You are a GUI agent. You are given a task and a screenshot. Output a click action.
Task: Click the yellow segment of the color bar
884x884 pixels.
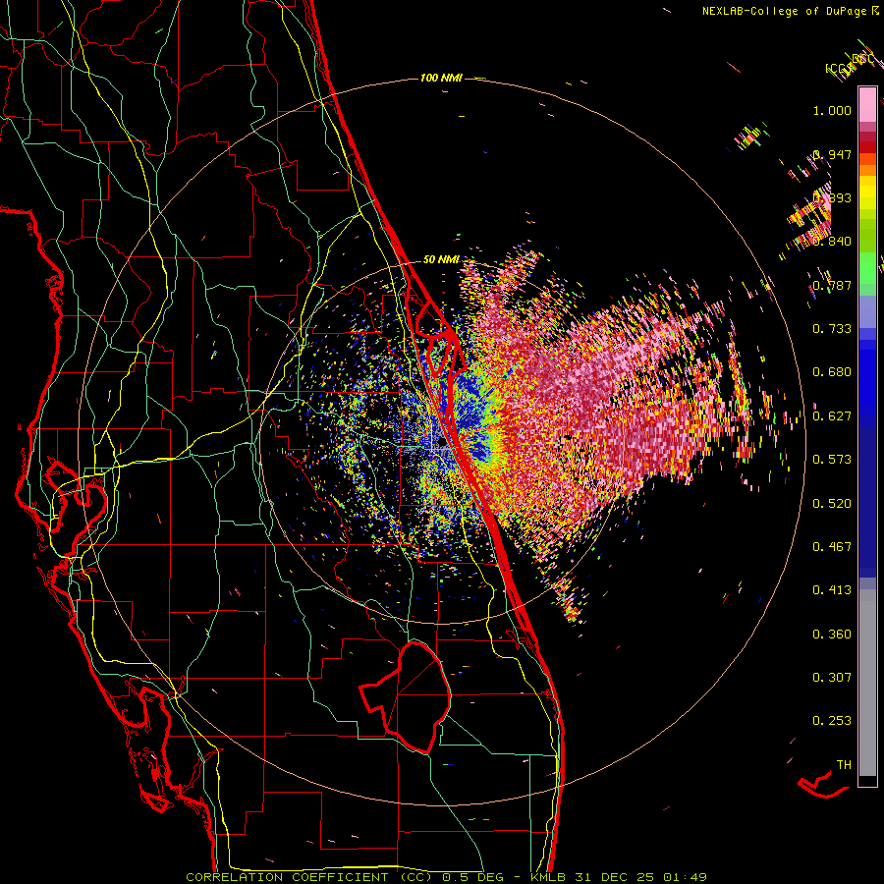(867, 193)
